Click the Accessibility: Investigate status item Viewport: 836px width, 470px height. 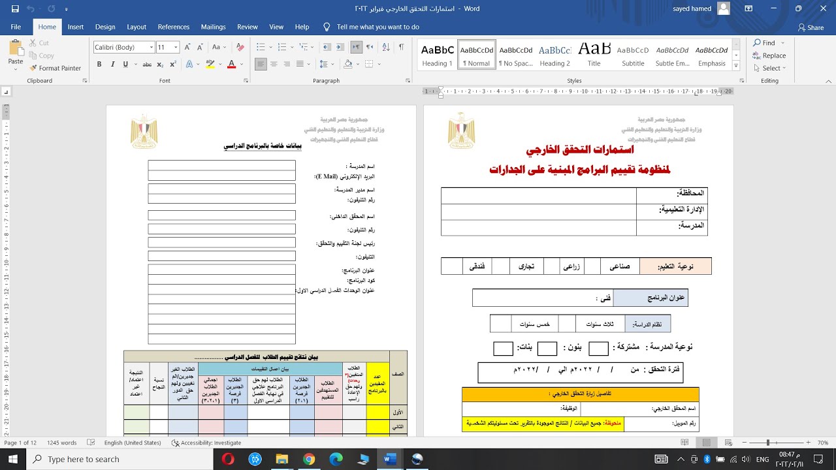click(206, 443)
